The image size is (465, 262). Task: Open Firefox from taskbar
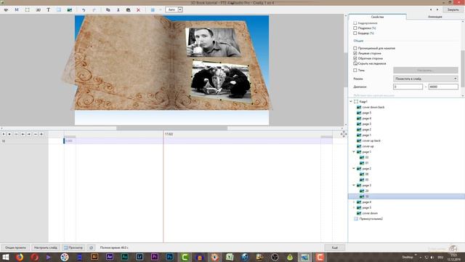pos(20,257)
